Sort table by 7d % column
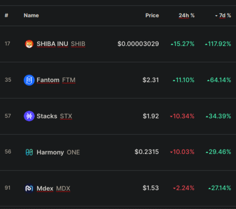The height and width of the screenshot is (209, 236). click(223, 15)
